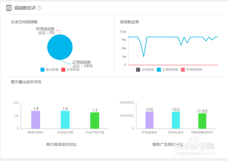This screenshot has height=161, width=228.
Task: Click the green 同类型媒体均价 bar
Action: tap(202, 121)
